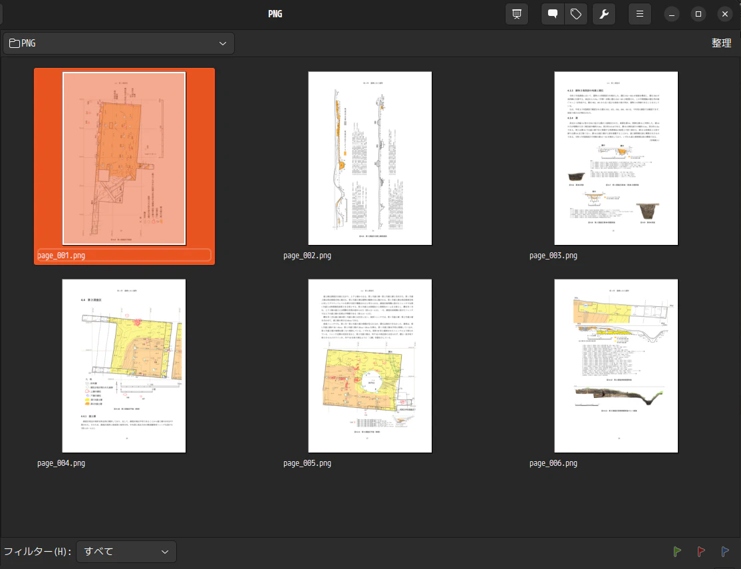Click the page_002.png file name
Screen dimensions: 741x569
click(x=307, y=256)
